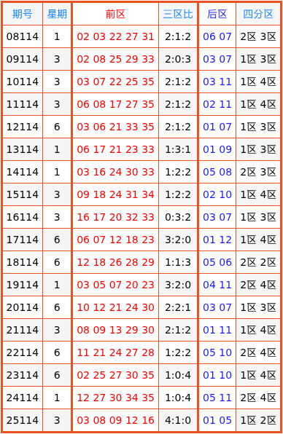This screenshot has width=283, height=434.
Task: Click front numbers 02 25 27 30 35
Action: (x=115, y=375)
